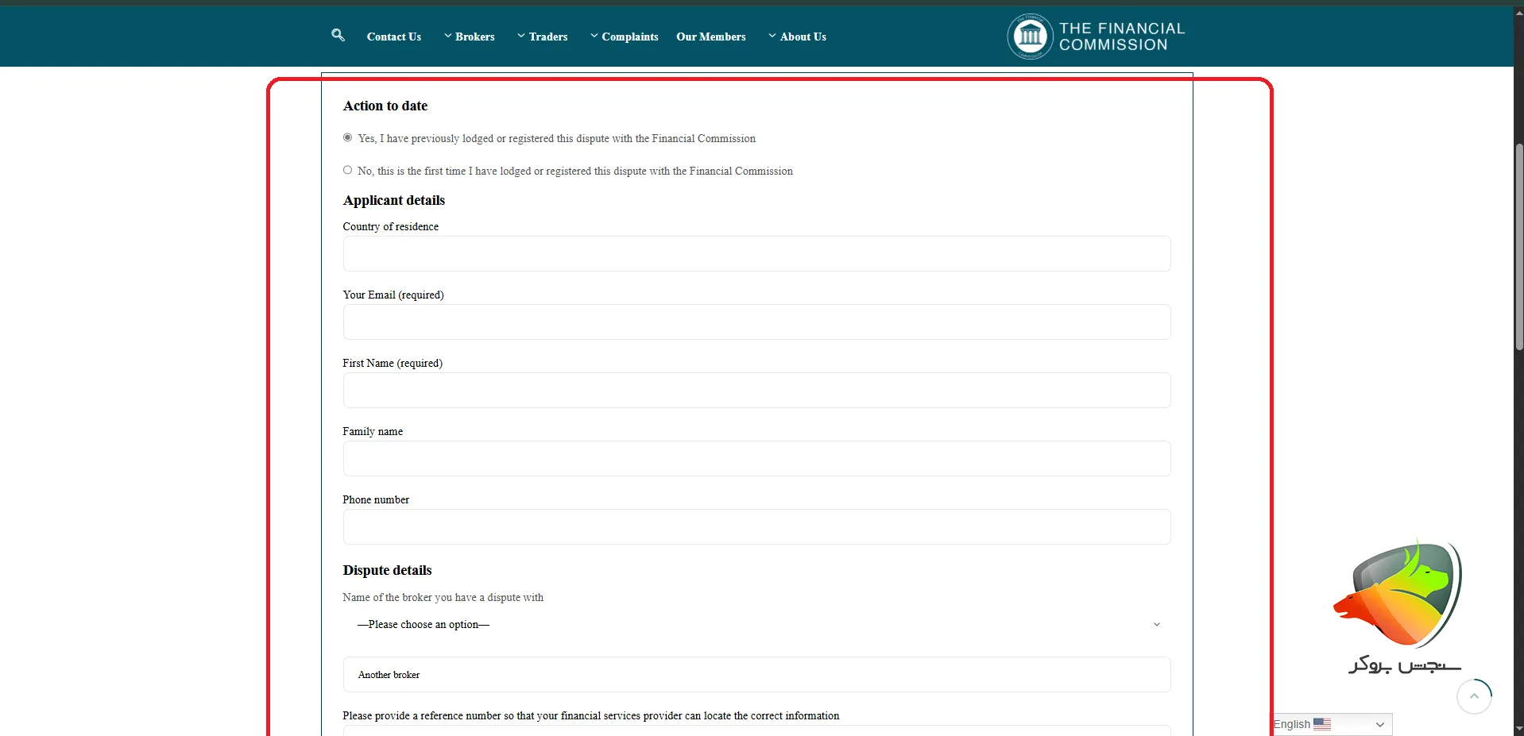Expand the Traders menu
The width and height of the screenshot is (1524, 736).
(543, 37)
